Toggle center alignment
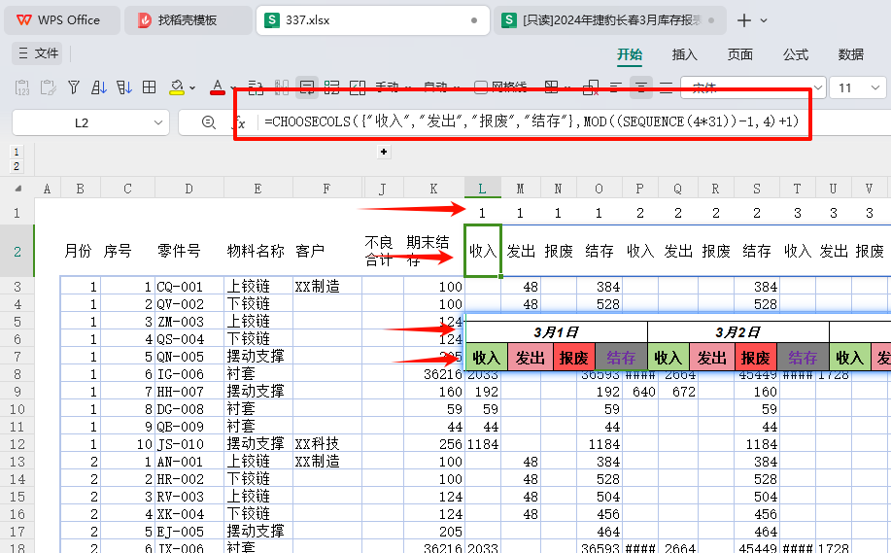 (x=641, y=87)
